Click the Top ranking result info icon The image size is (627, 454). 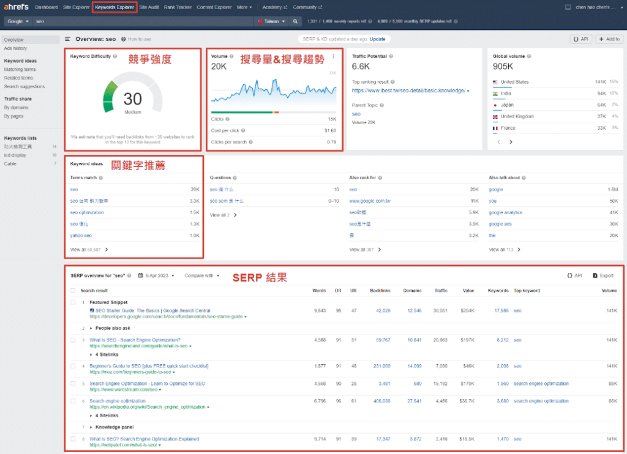coord(392,82)
